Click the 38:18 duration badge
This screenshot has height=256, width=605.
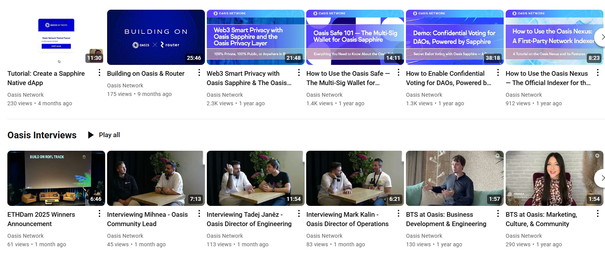[x=493, y=58]
